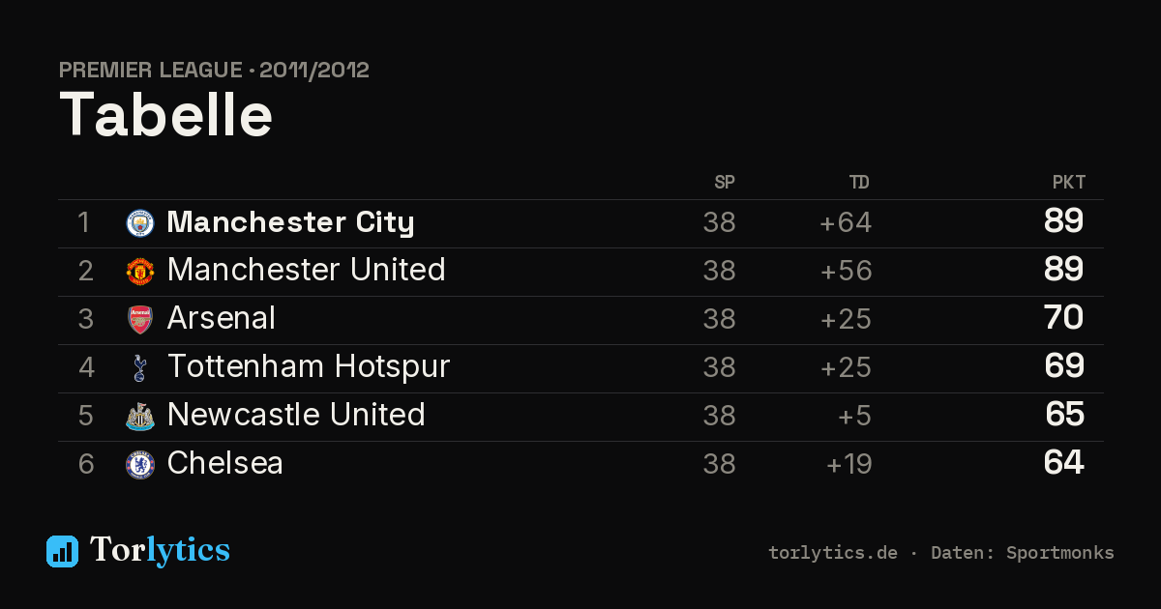Click Manchester United's 89 points value
The image size is (1161, 609).
coord(1064,270)
